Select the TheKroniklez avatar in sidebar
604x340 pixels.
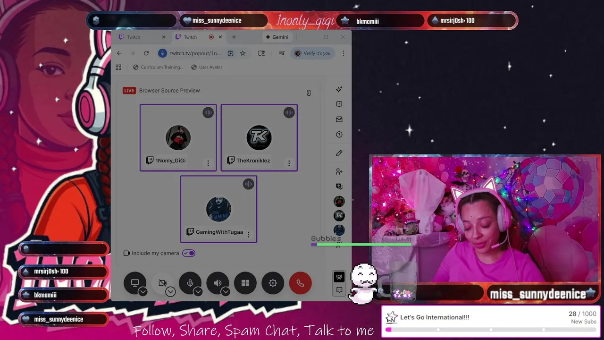point(339,216)
